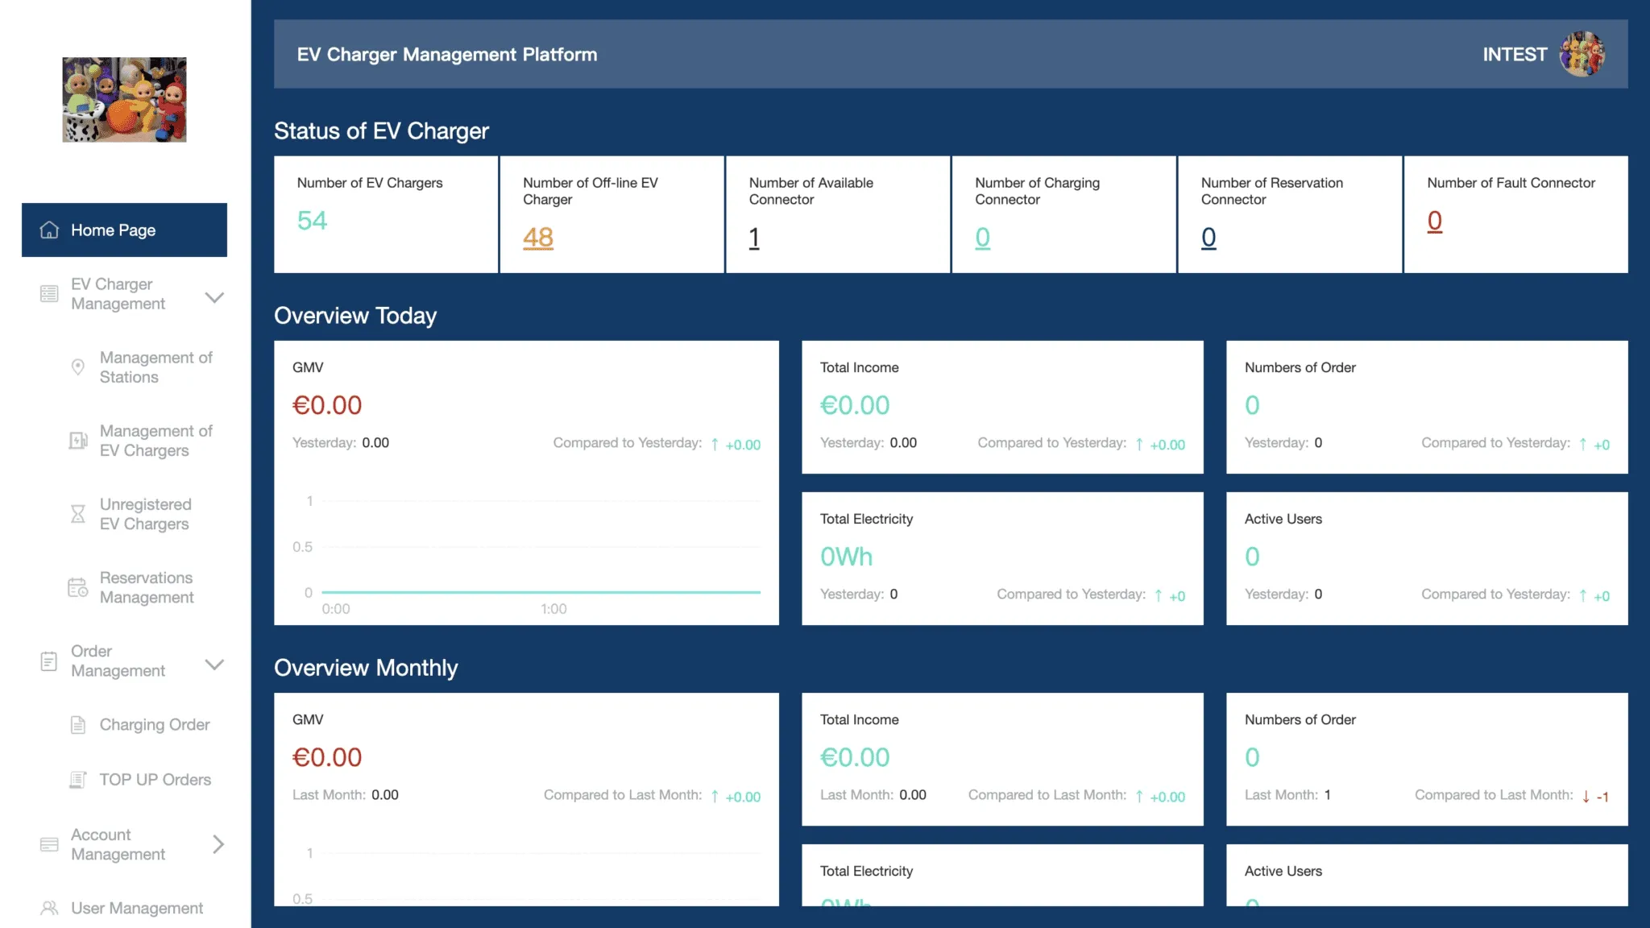Image resolution: width=1650 pixels, height=928 pixels.
Task: Click the Home Page house icon
Action: point(49,230)
